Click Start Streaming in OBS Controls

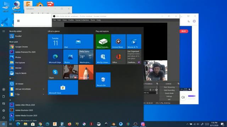169,87
